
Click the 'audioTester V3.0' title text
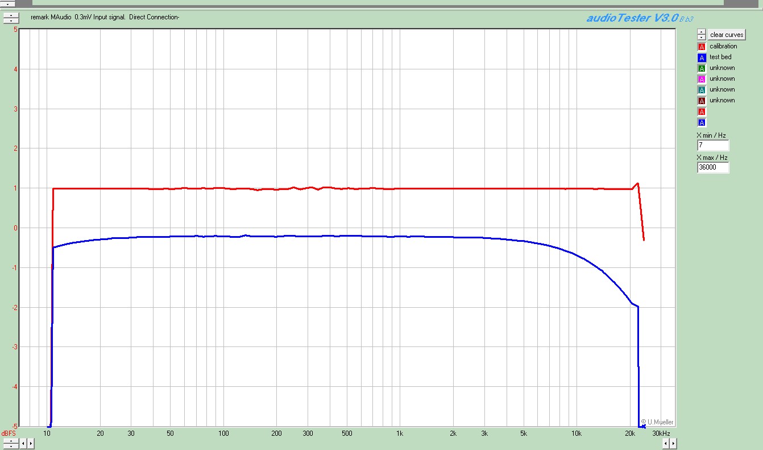pos(632,18)
